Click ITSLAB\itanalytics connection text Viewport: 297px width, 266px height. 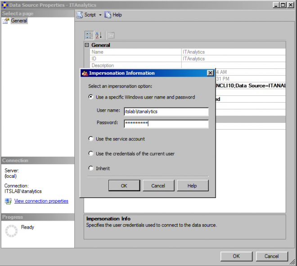pos(23,191)
